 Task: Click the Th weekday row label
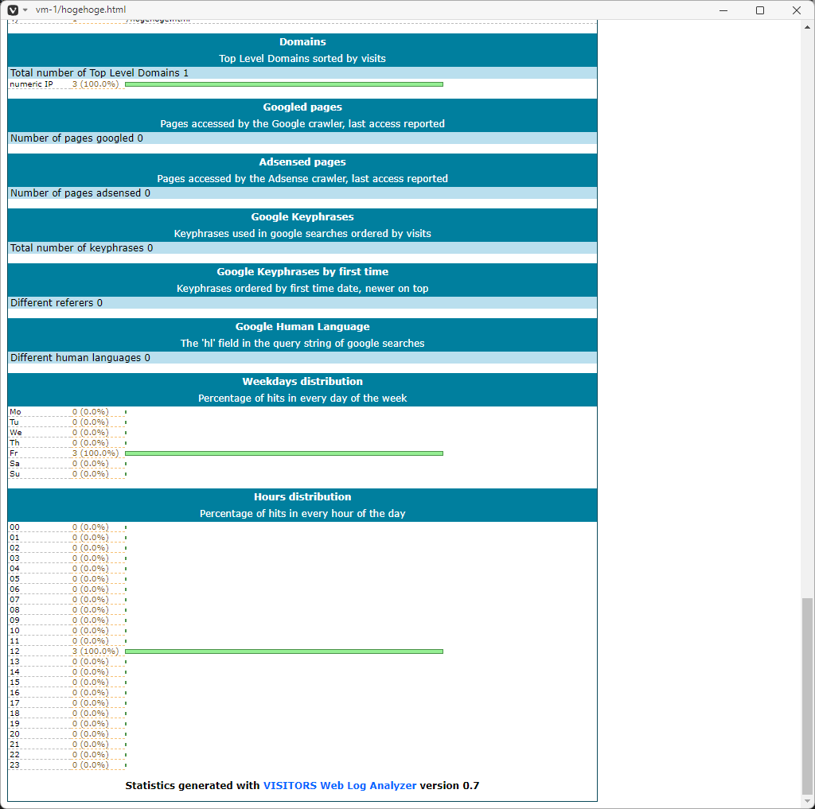point(14,443)
